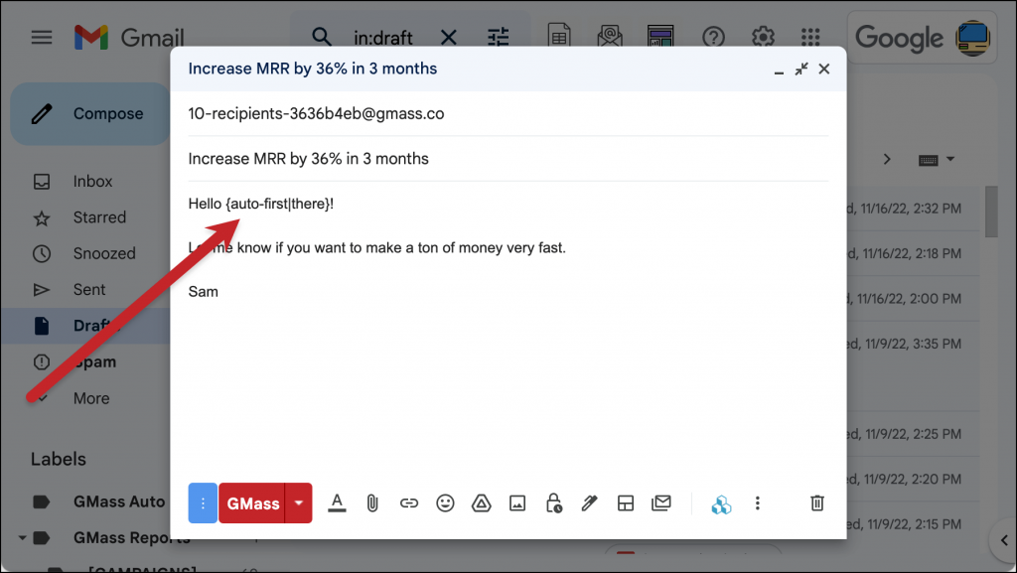This screenshot has height=573, width=1017.
Task: Insert a signature using the pen icon
Action: 589,503
